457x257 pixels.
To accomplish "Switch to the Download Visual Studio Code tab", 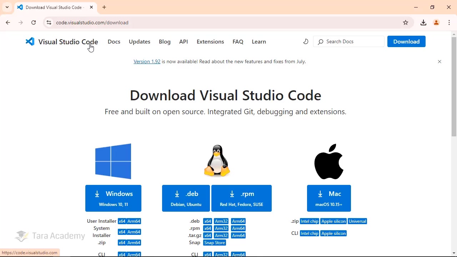I will [54, 7].
